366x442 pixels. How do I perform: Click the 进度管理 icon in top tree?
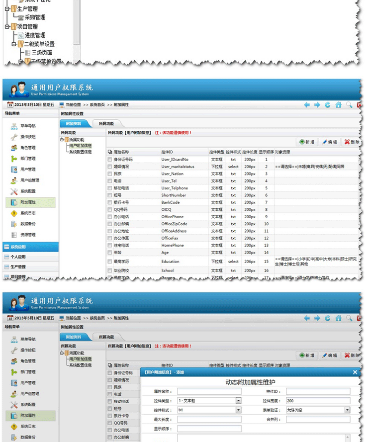point(21,35)
